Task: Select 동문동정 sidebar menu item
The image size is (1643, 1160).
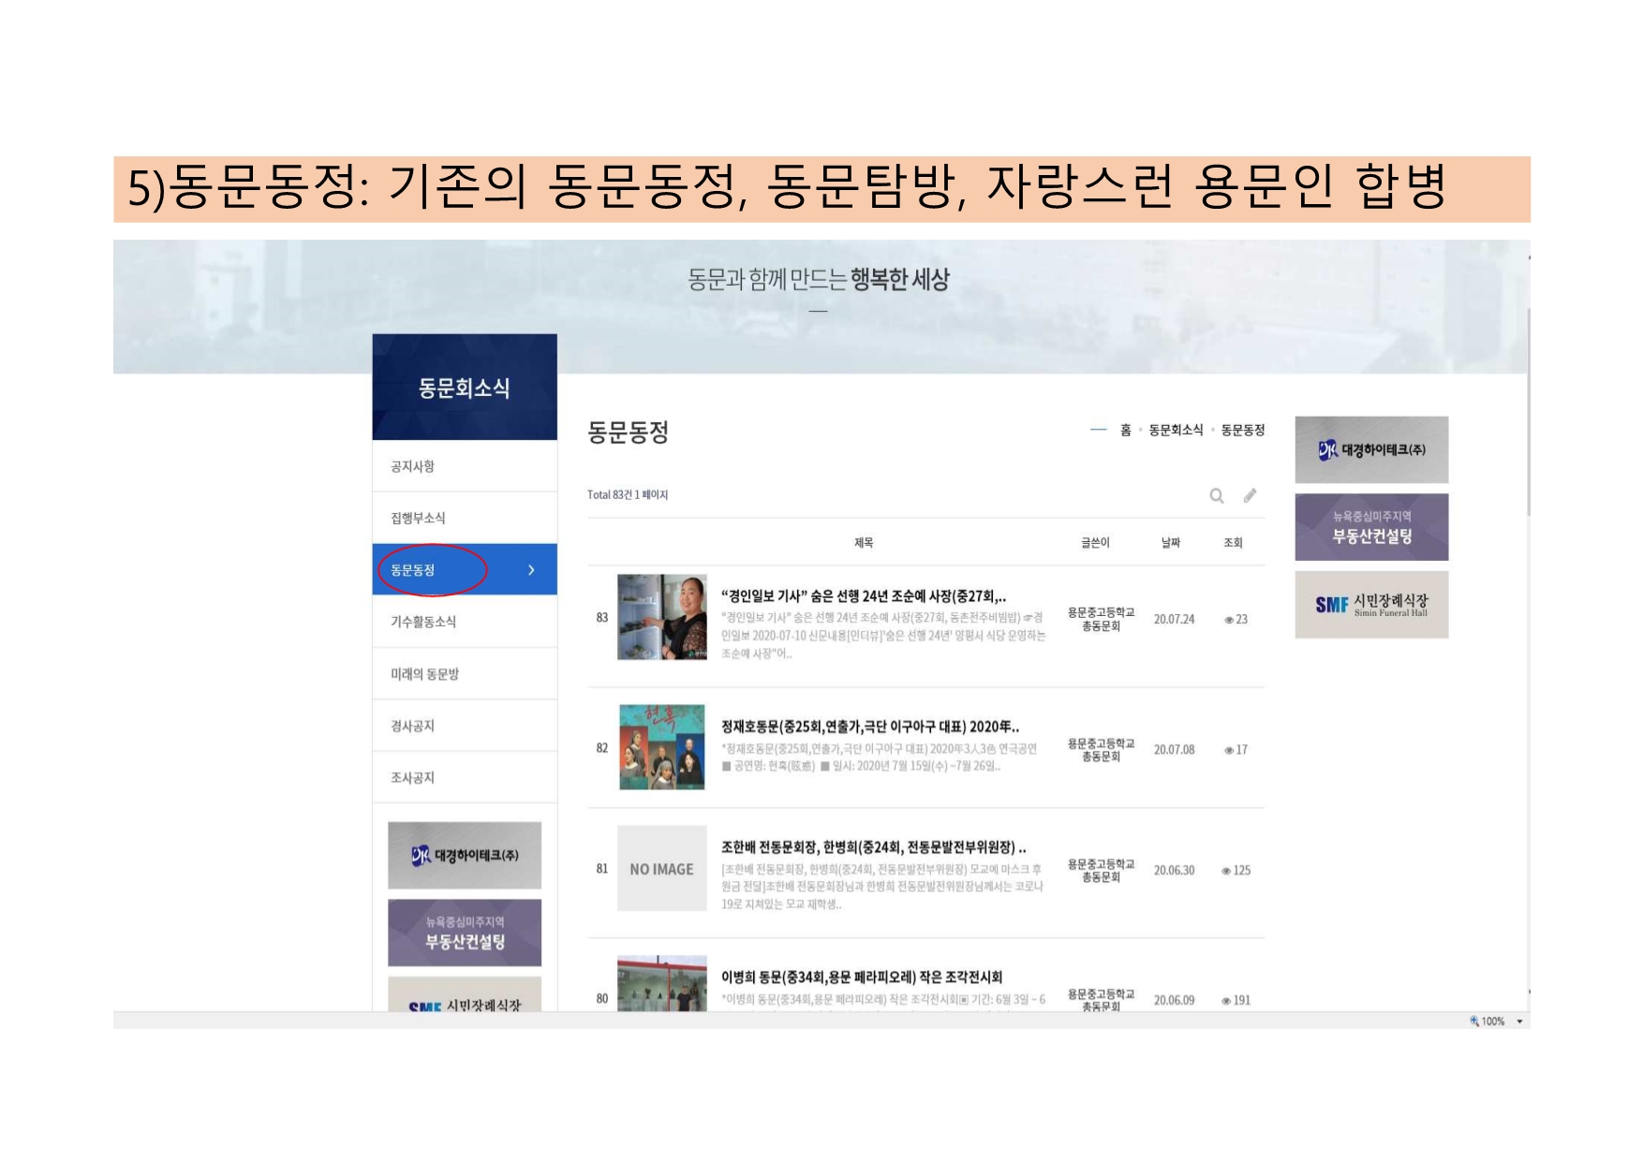Action: [465, 569]
